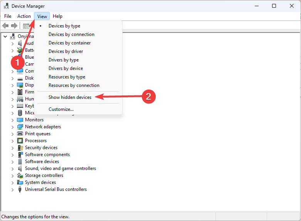Expand the Software components category
Screen dimensions: 301x221
pyautogui.click(x=12, y=155)
